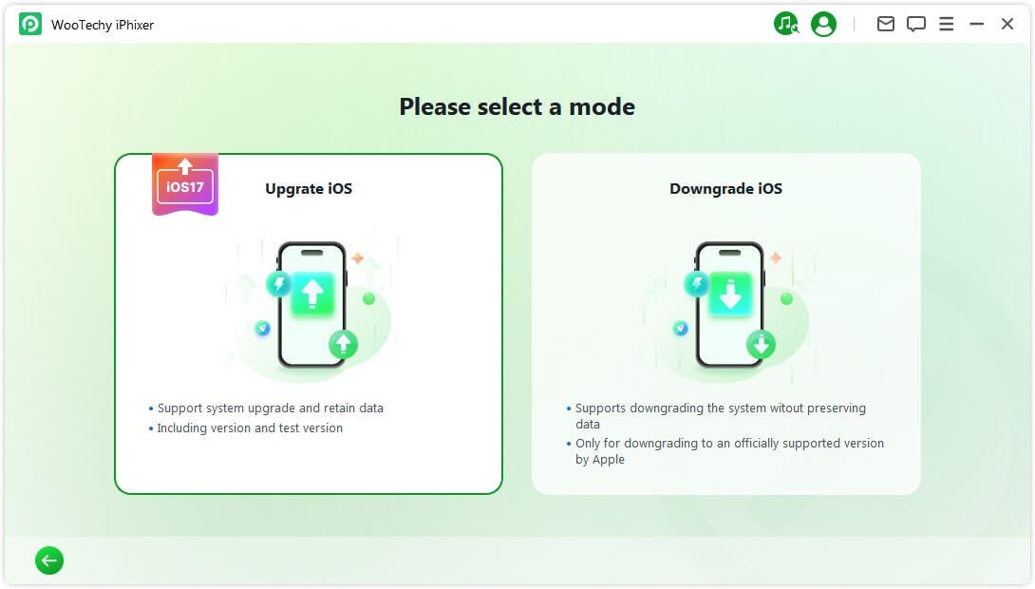The width and height of the screenshot is (1035, 589).
Task: Open the mail envelope icon
Action: click(886, 25)
